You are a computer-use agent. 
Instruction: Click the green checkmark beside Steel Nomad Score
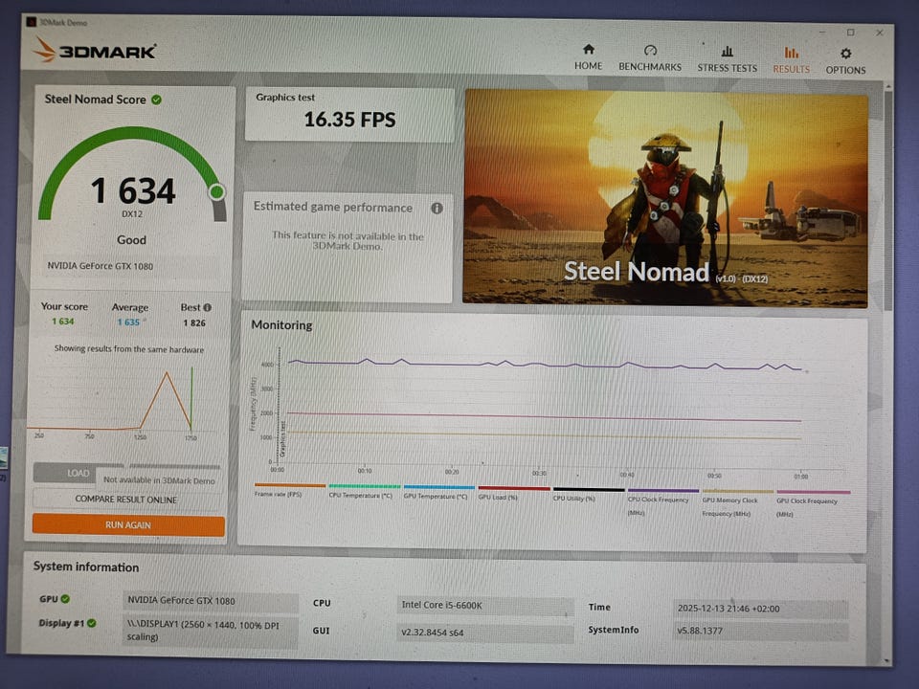click(156, 100)
